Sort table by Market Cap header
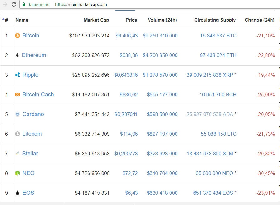This screenshot has width=280, height=205. coord(96,20)
